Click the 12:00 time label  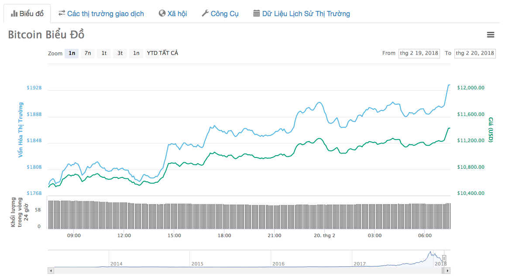(x=124, y=236)
